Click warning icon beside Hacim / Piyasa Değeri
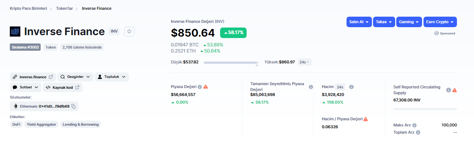474x142 pixels. pyautogui.click(x=366, y=119)
